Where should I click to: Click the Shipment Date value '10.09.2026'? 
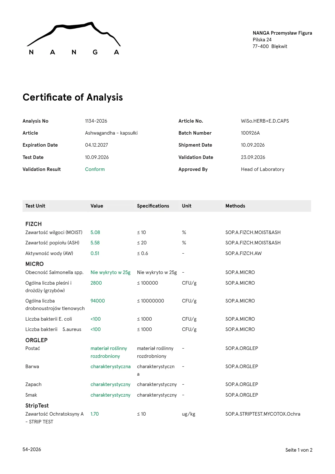[x=253, y=145]
